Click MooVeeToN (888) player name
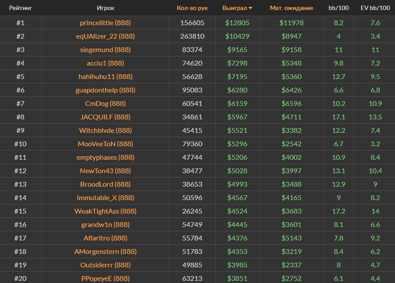 [105, 144]
